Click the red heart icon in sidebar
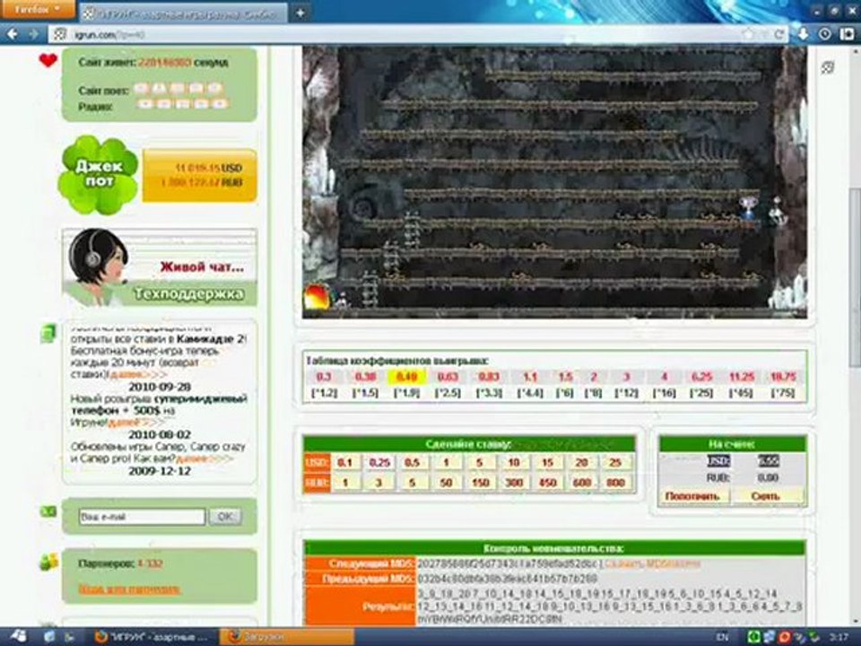This screenshot has width=861, height=646. point(48,61)
